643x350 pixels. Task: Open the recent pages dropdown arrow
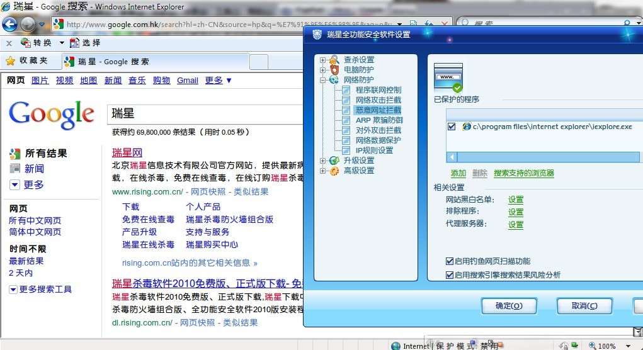42,25
